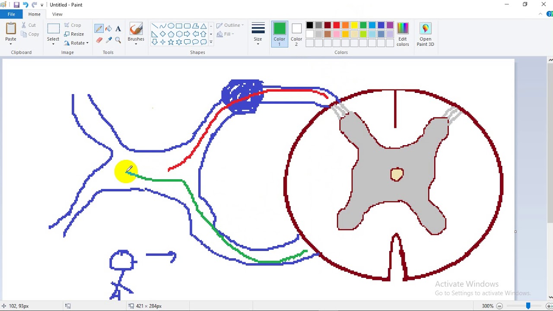Pick the orange color swatch
This screenshot has height=311, width=553.
click(x=345, y=25)
